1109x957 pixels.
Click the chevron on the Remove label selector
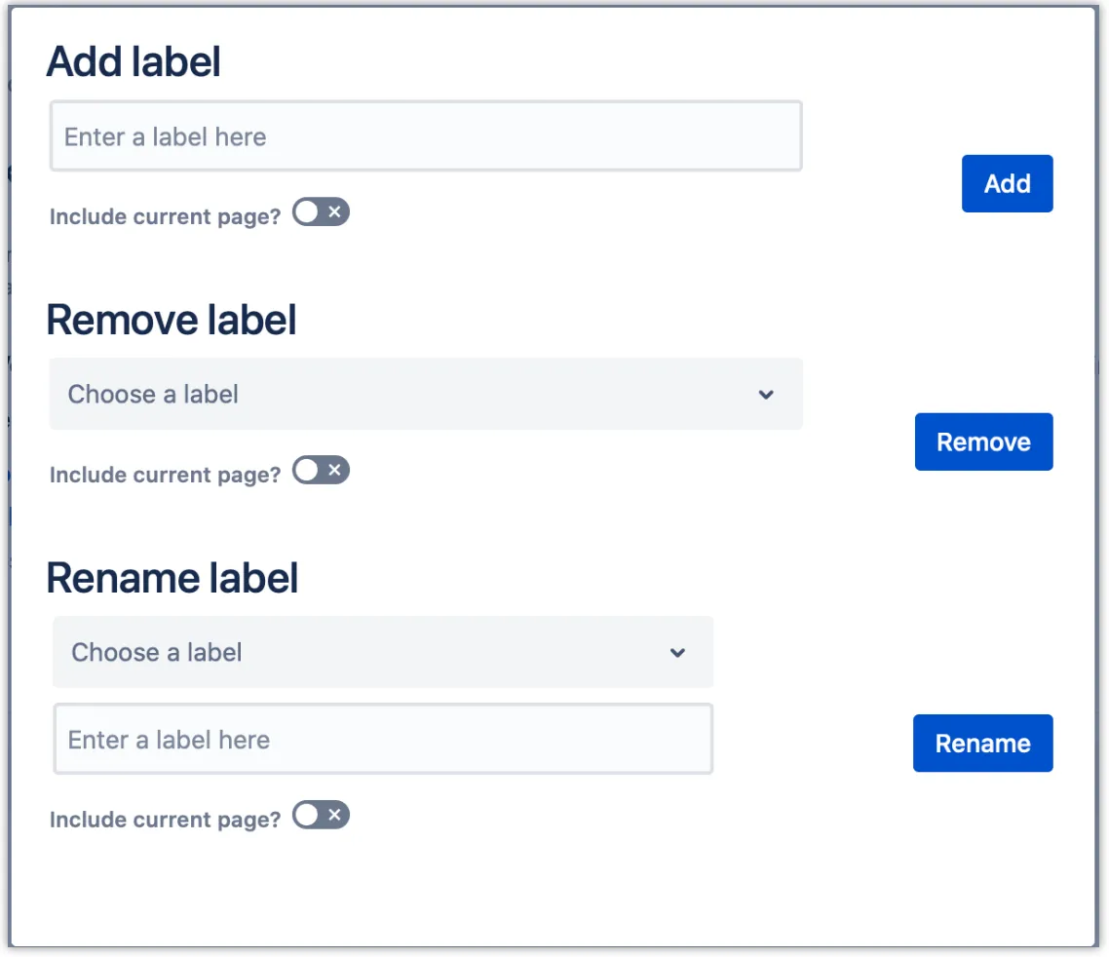(766, 394)
